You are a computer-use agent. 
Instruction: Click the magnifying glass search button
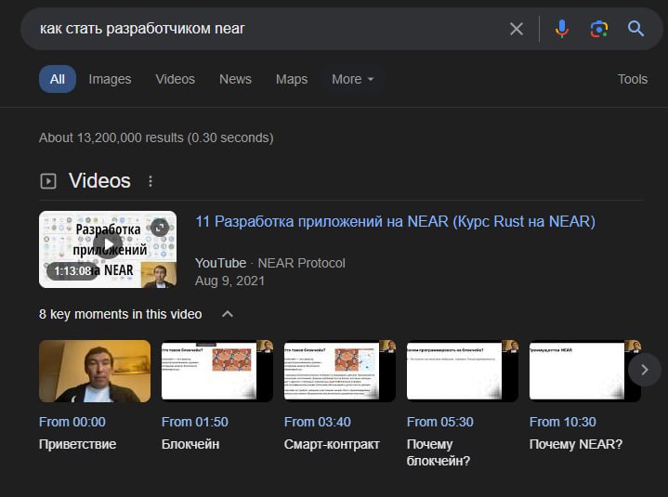pos(635,29)
